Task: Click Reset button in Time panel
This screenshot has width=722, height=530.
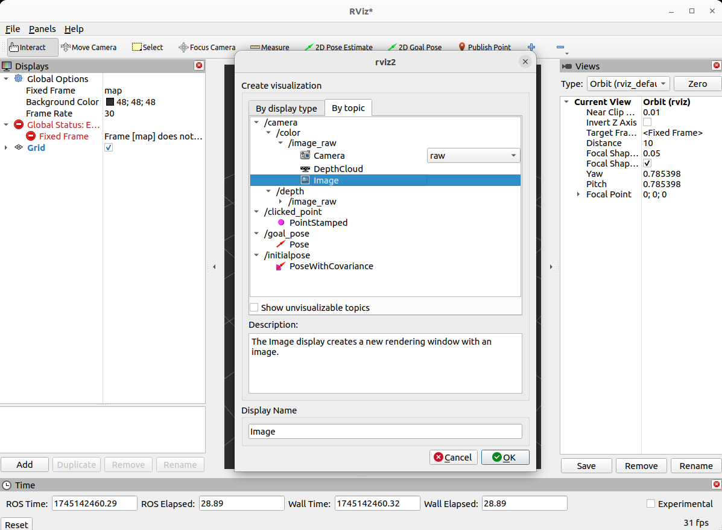Action: click(x=16, y=525)
